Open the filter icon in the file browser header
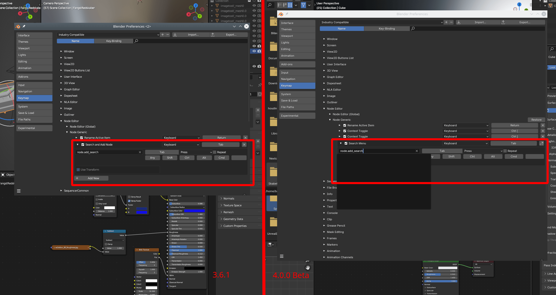The image size is (556, 295). coord(303,5)
